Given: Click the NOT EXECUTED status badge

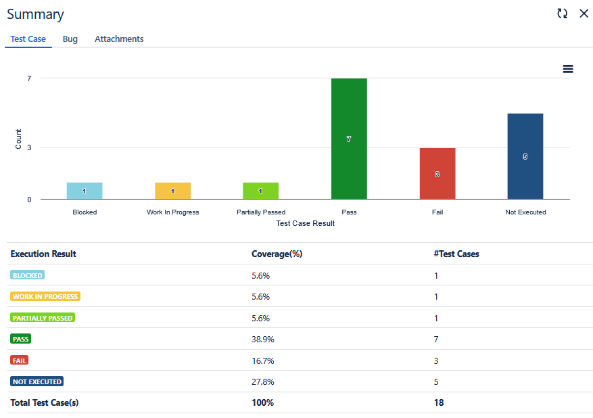Looking at the screenshot, I should click(37, 381).
